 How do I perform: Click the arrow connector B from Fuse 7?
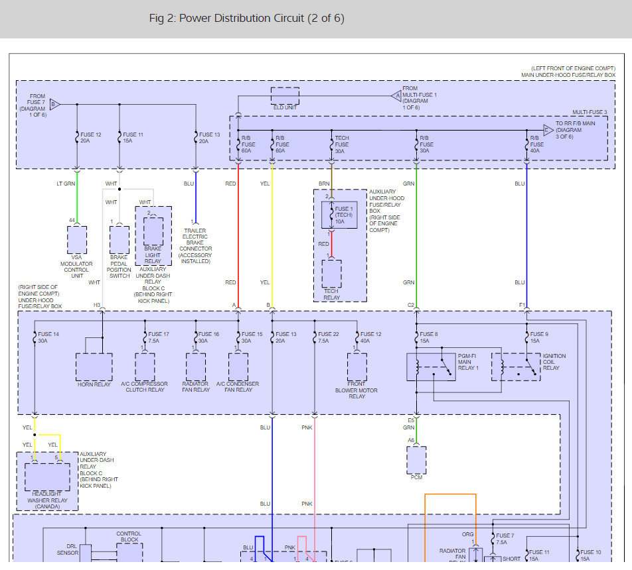[55, 104]
